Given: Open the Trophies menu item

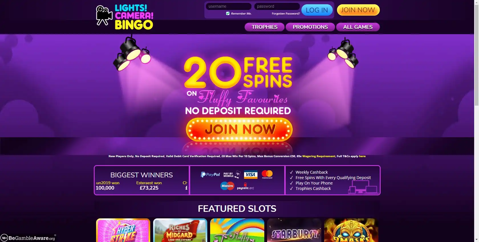Looking at the screenshot, I should coord(264,27).
